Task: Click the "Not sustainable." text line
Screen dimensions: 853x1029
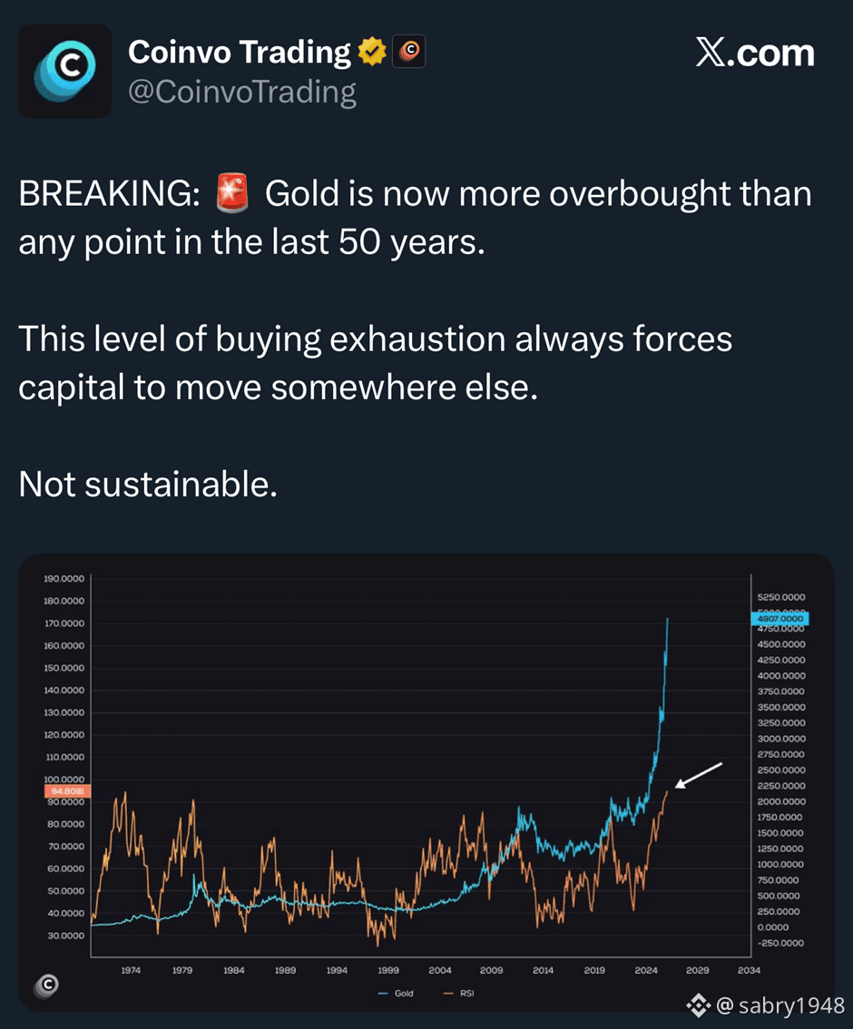Action: coord(148,485)
